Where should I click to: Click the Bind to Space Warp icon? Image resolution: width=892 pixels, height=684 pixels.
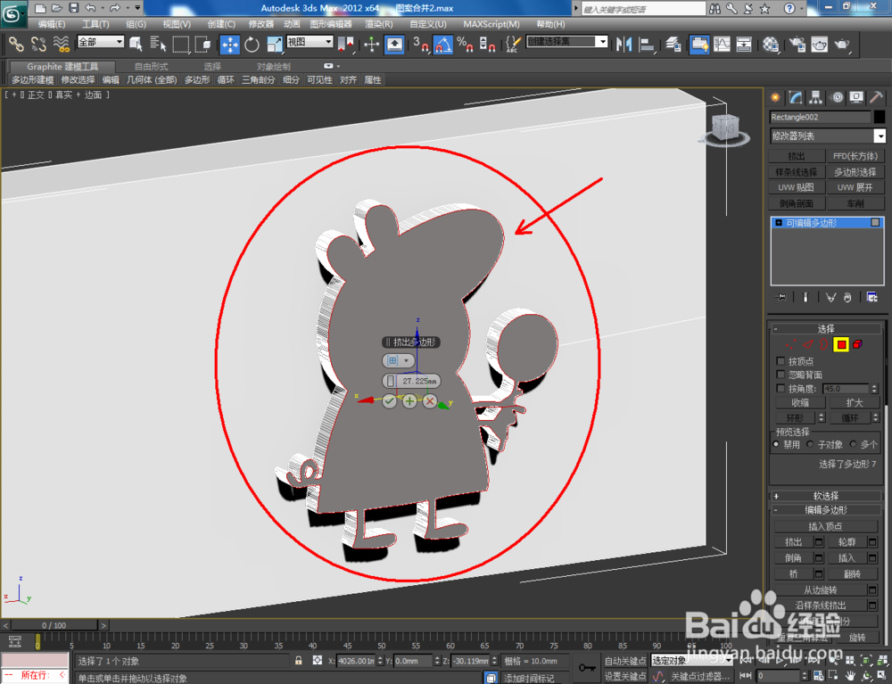[61, 44]
